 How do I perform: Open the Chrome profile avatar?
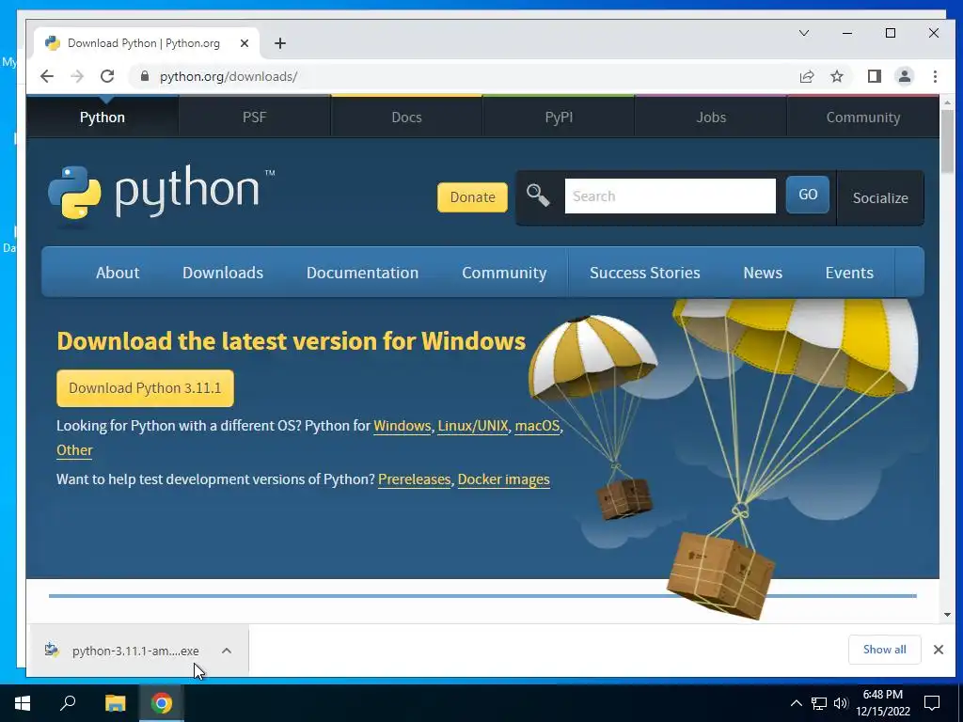pos(905,76)
